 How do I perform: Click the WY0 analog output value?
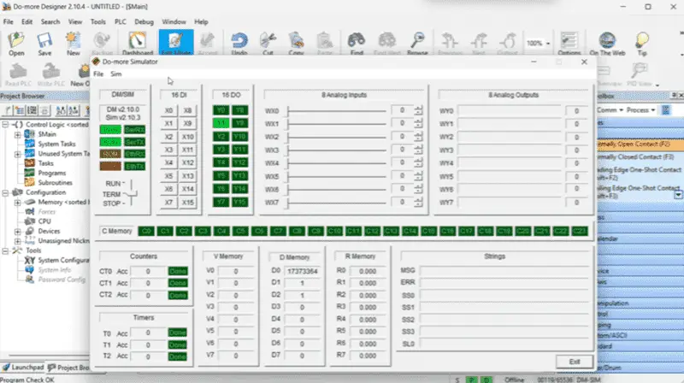click(x=576, y=111)
